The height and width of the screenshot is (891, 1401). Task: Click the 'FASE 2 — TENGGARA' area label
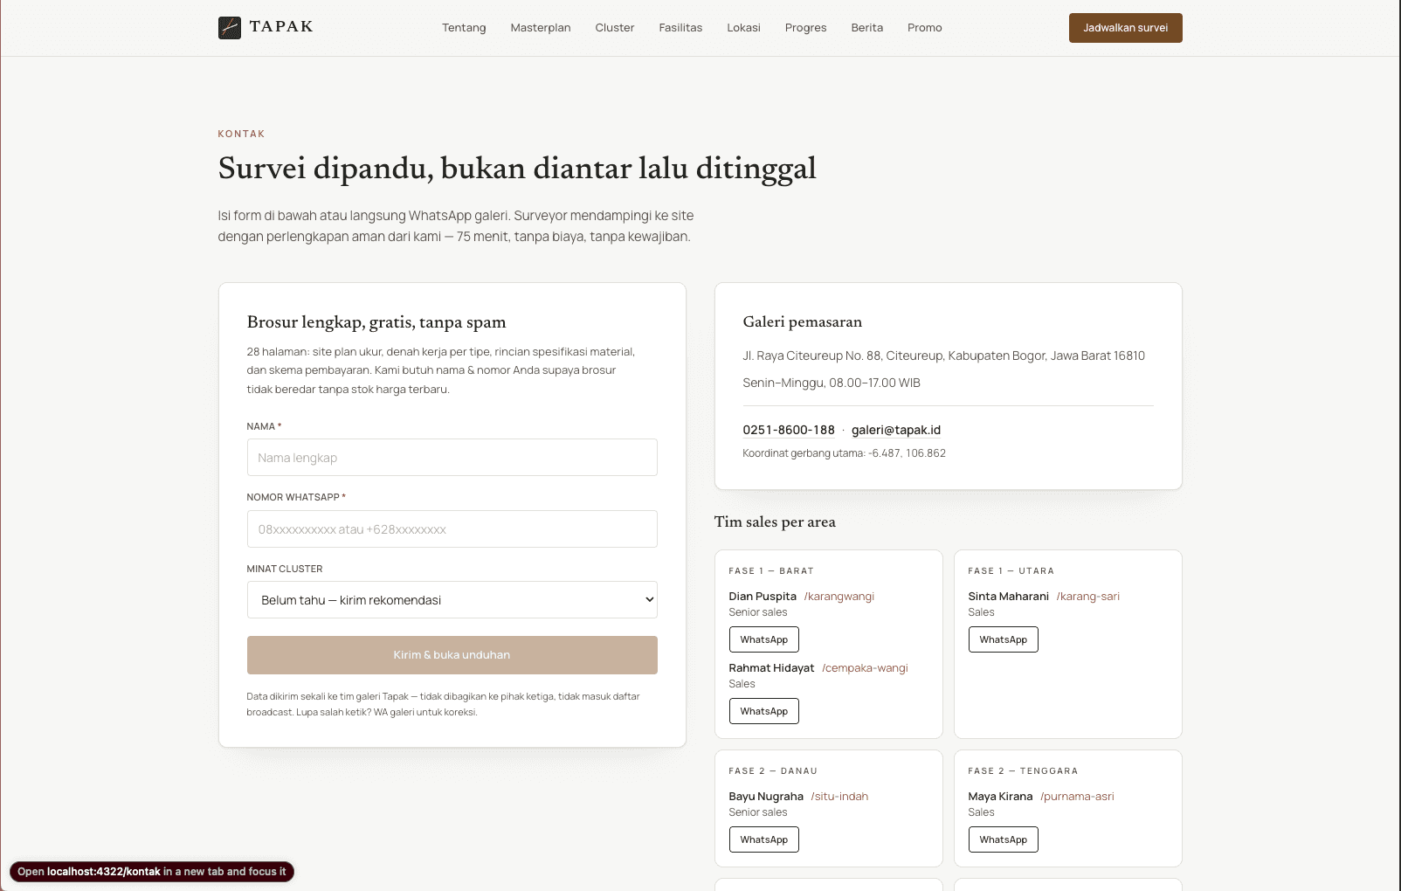1023,771
